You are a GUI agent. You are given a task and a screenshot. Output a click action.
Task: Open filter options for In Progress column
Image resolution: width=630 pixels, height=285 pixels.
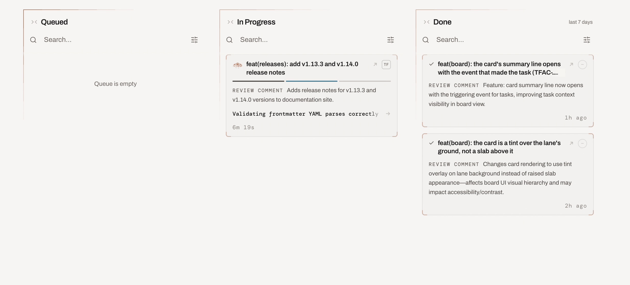(x=391, y=40)
